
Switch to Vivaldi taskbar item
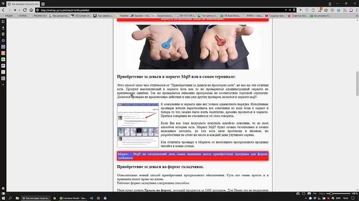[x=36, y=198]
